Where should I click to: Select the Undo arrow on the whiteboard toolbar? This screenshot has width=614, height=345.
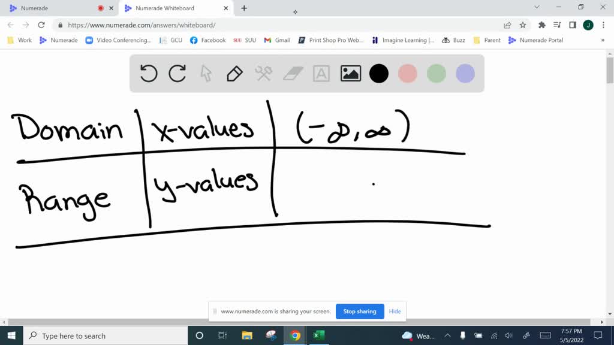click(148, 73)
